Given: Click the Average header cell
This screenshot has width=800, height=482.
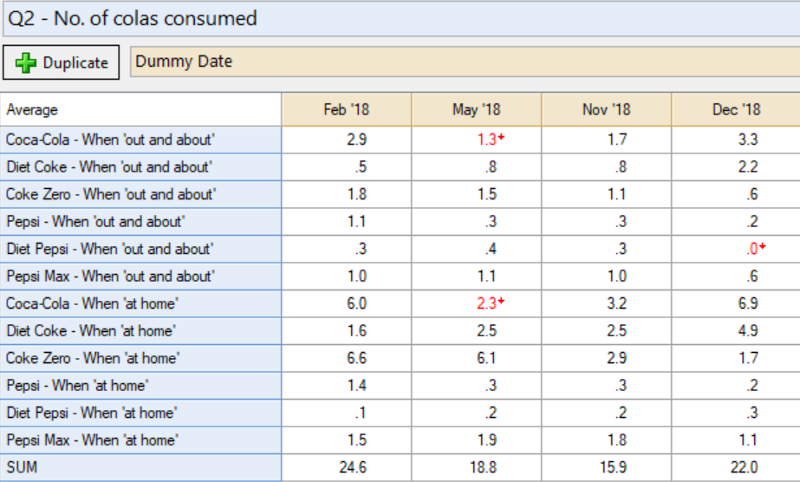Looking at the screenshot, I should coord(140,110).
